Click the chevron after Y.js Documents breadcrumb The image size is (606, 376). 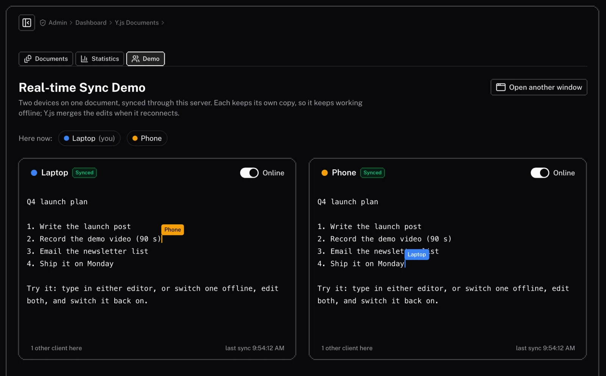[163, 23]
